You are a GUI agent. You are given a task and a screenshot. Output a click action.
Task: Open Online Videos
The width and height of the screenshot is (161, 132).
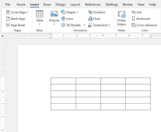[x=121, y=18]
